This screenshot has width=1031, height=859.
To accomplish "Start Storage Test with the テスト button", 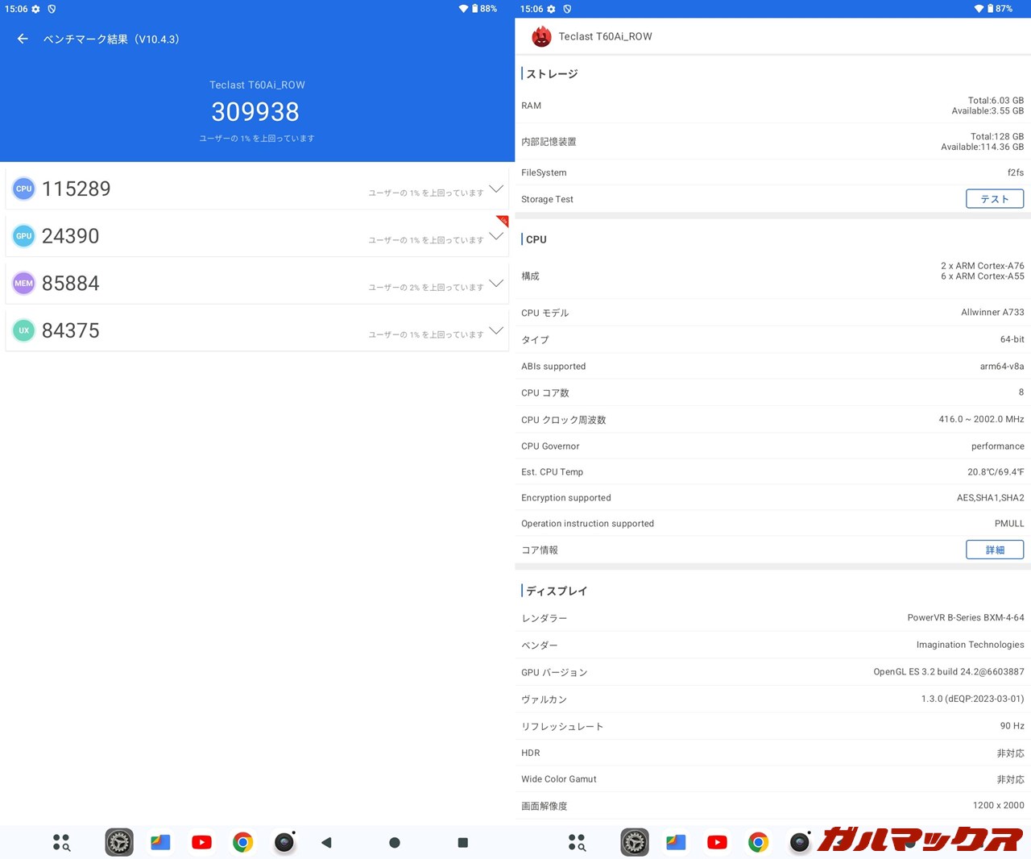I will point(994,198).
